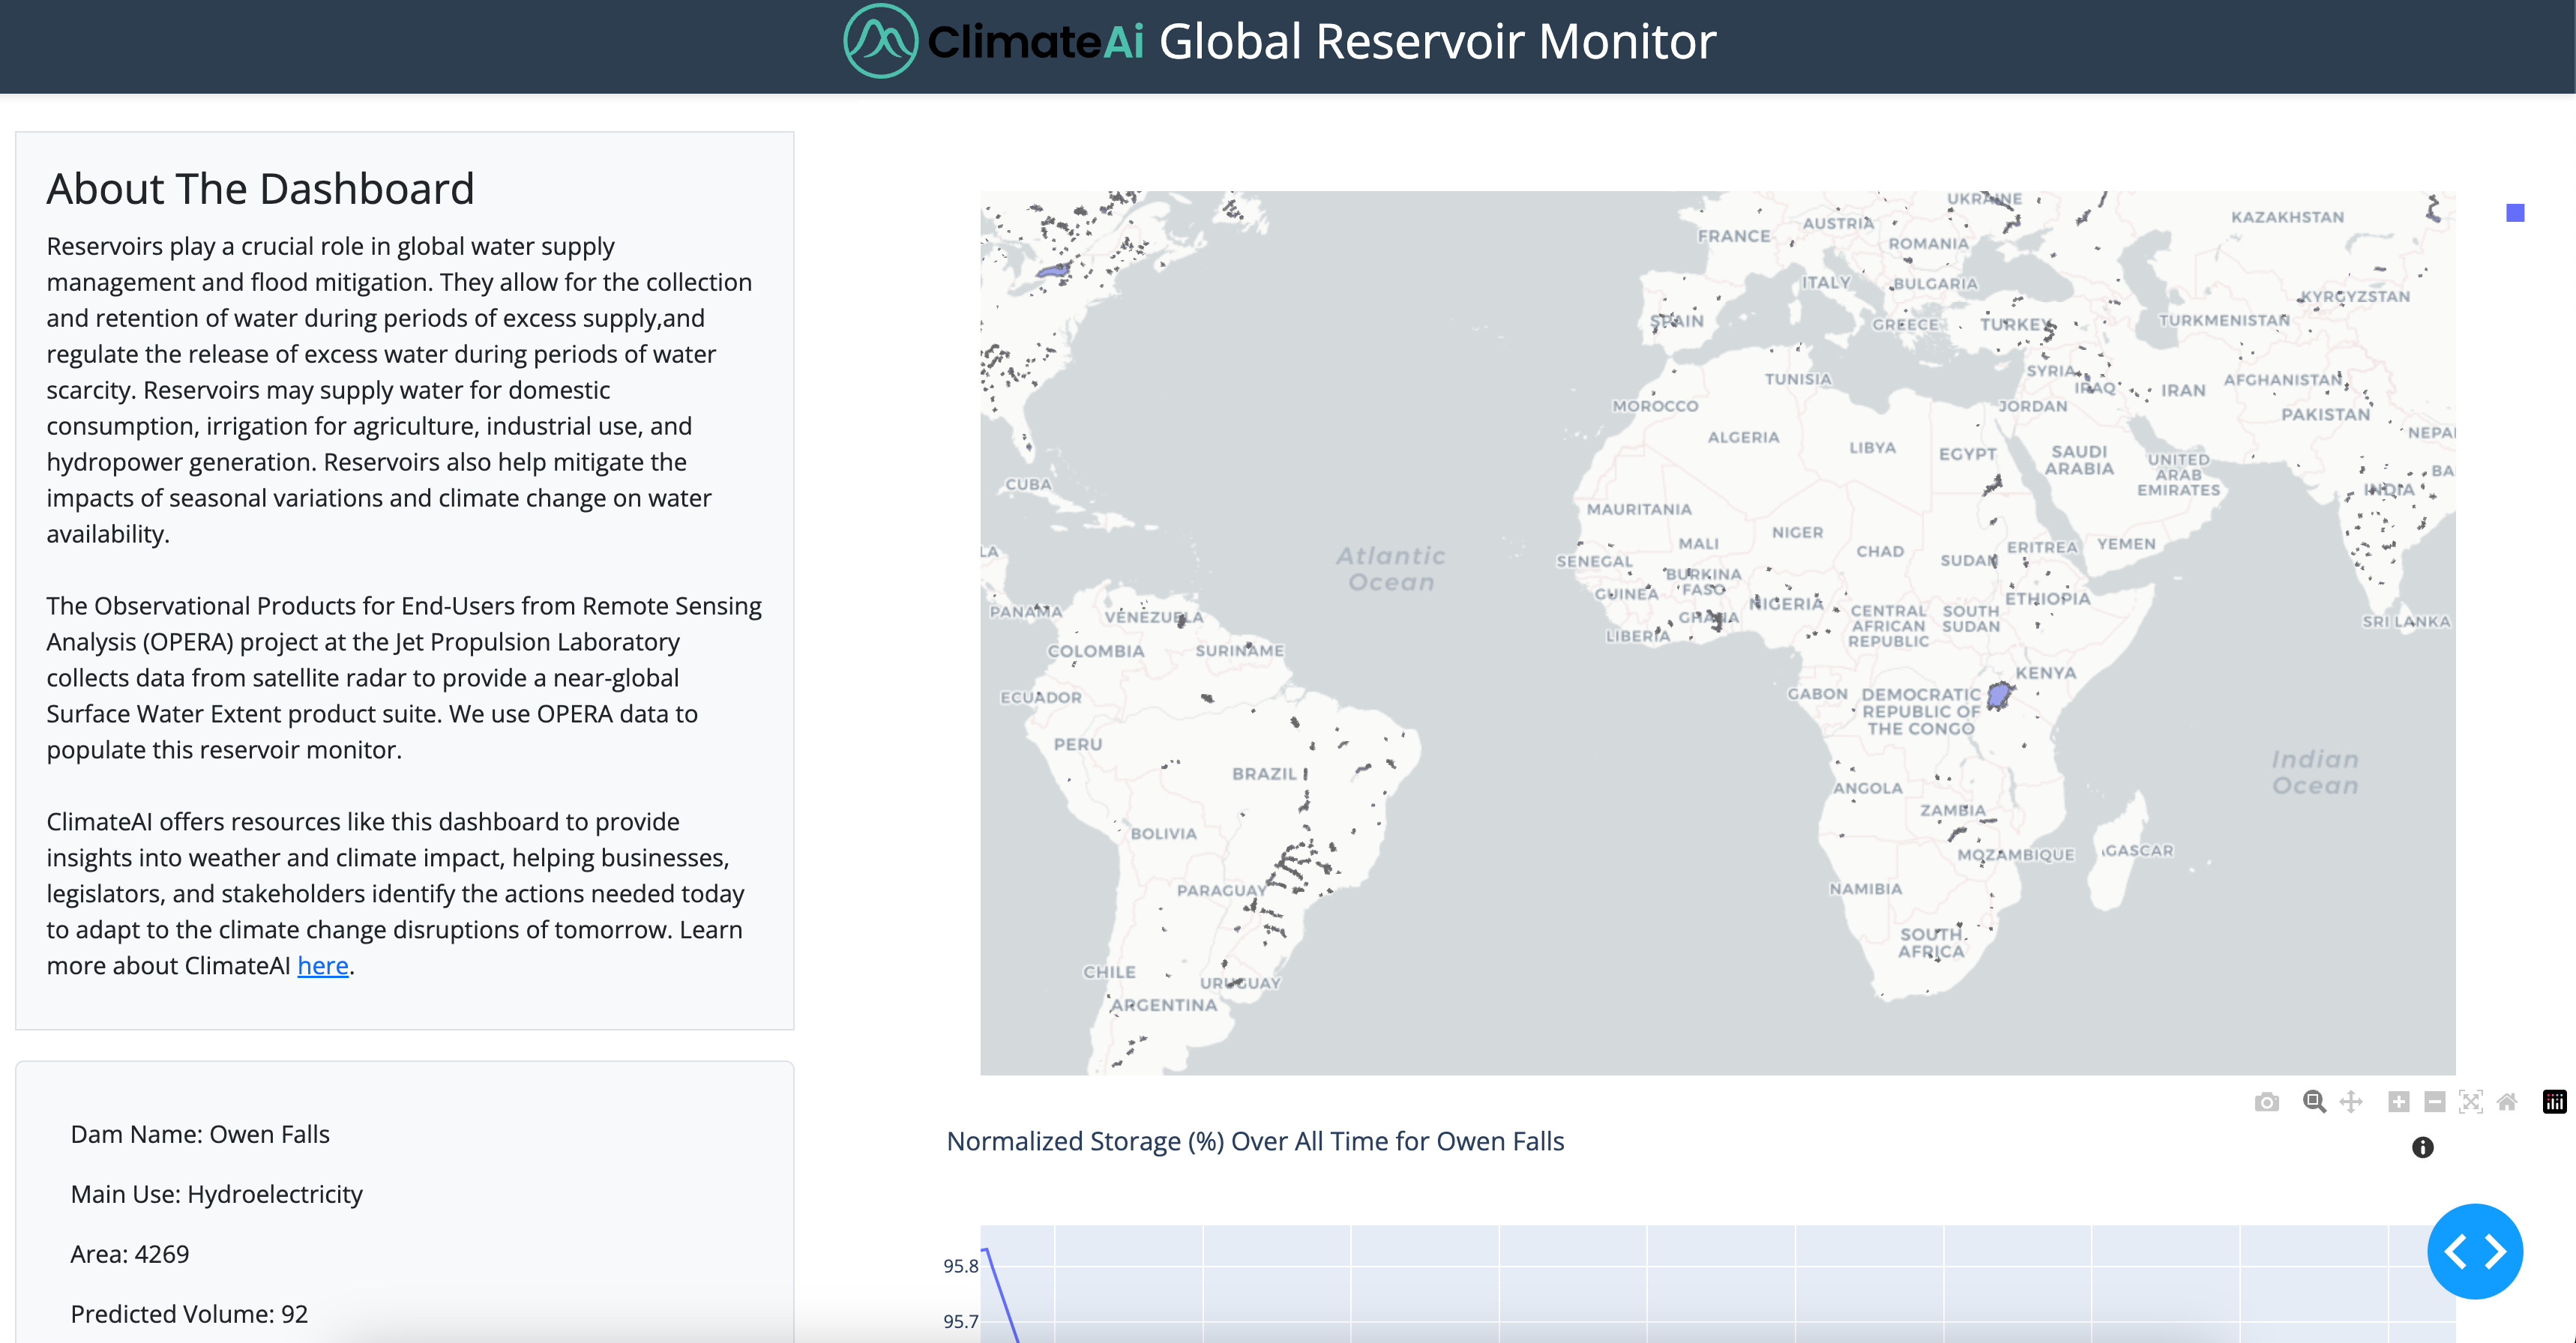This screenshot has width=2576, height=1343.
Task: Click 'Area: 4269' text
Action: pos(129,1254)
